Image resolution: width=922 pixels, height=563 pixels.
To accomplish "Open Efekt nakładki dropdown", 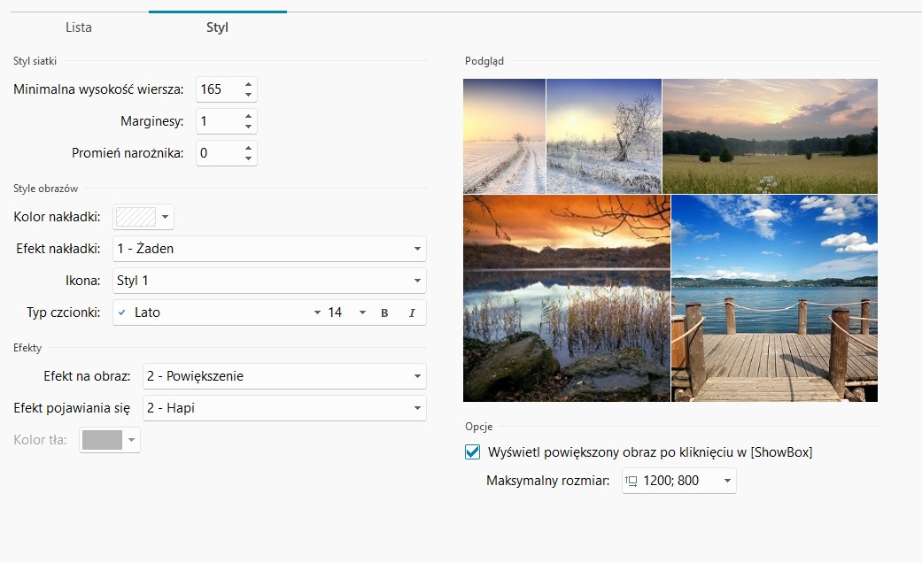I will click(417, 249).
